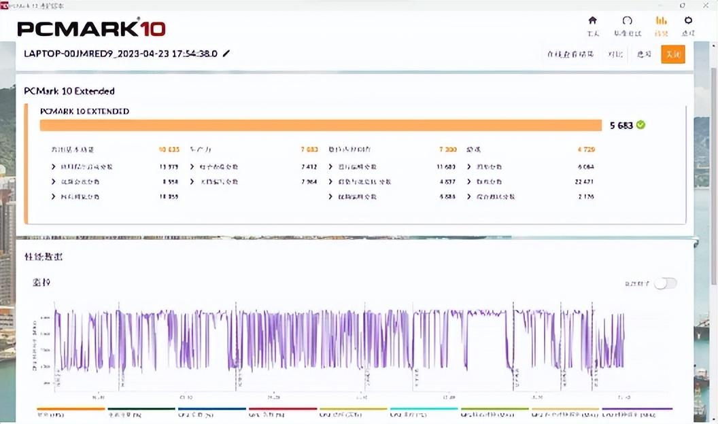The width and height of the screenshot is (718, 424).
Task: Click the PCMark 10 Extended heading
Action: (x=69, y=91)
